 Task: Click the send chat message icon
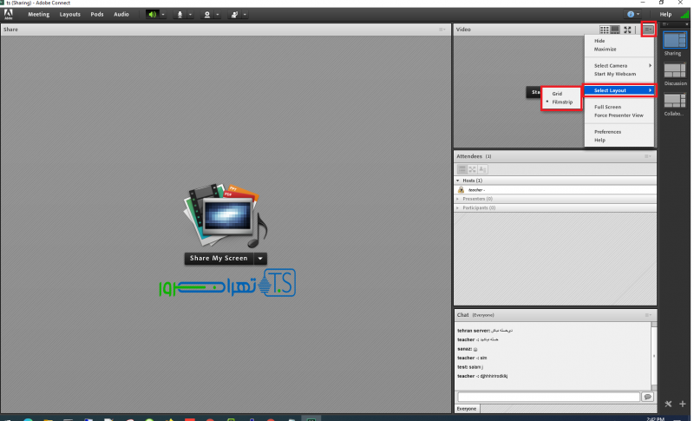pyautogui.click(x=647, y=397)
